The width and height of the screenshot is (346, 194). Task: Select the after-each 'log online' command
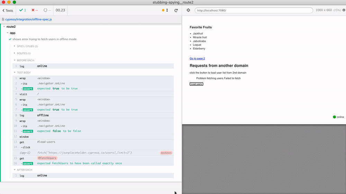pos(93,176)
